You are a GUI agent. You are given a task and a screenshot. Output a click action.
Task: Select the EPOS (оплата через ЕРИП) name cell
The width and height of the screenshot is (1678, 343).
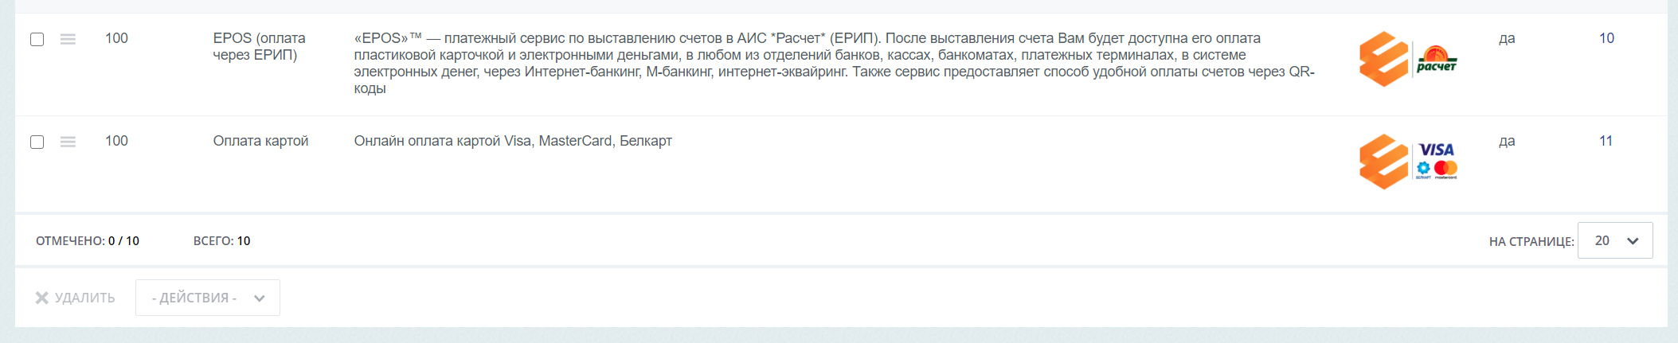pyautogui.click(x=260, y=46)
